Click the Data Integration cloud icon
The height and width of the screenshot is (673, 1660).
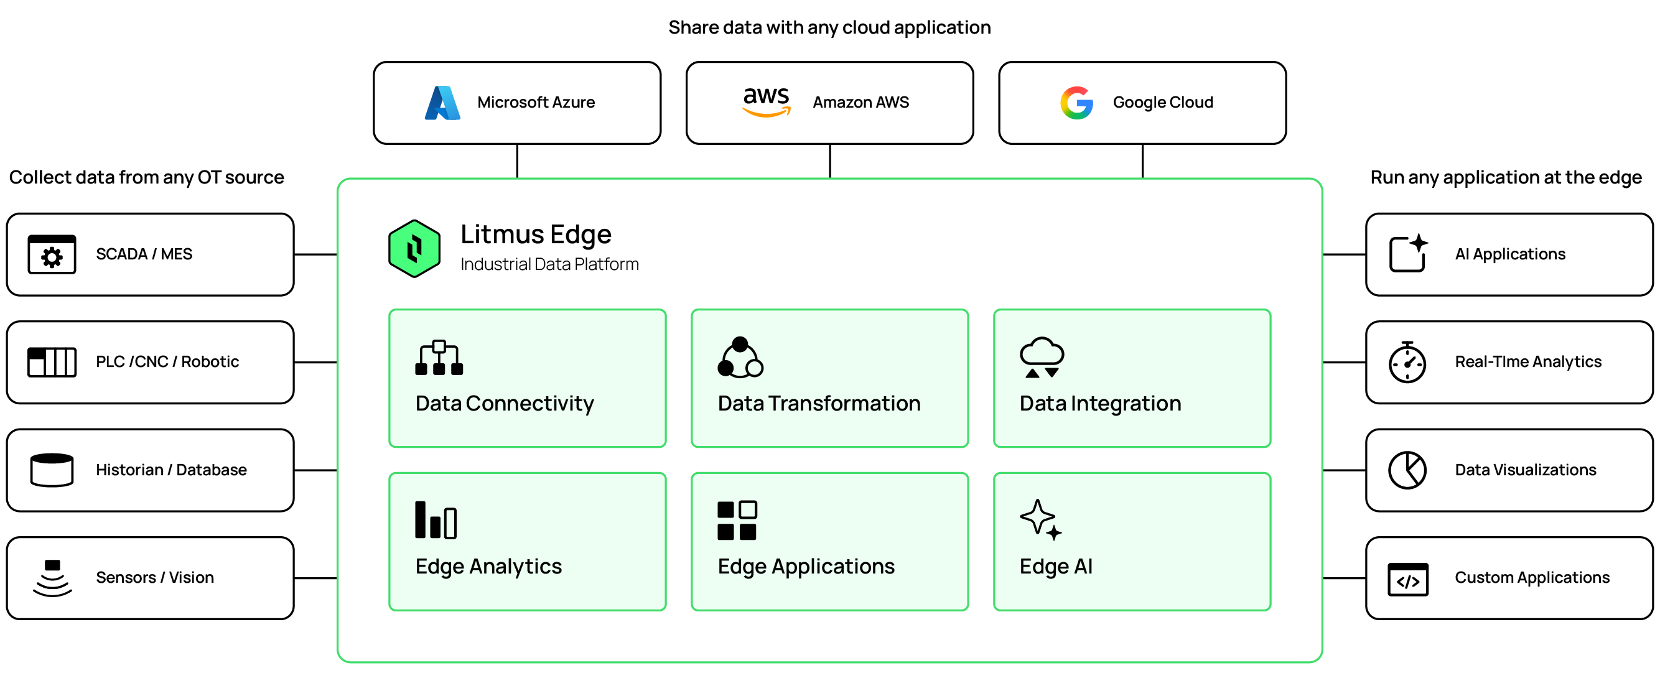coord(1042,357)
